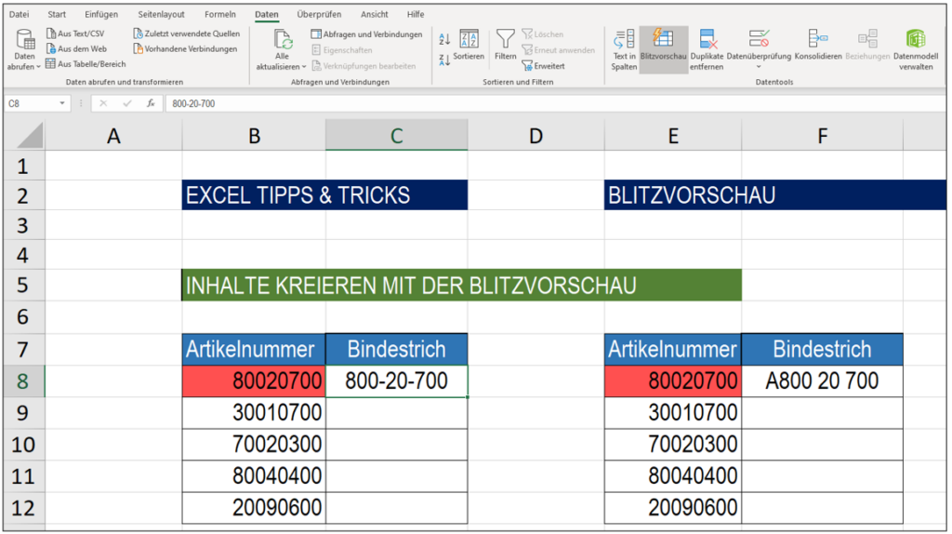
Task: Confirm entry with the formula bar checkmark
Action: (126, 104)
